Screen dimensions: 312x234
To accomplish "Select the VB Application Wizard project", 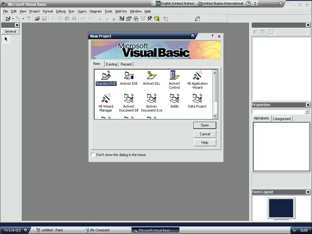I will [x=197, y=80].
